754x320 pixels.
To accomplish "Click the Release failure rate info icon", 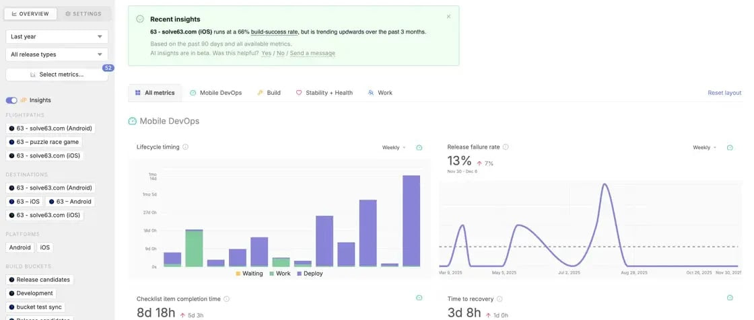I will (506, 147).
